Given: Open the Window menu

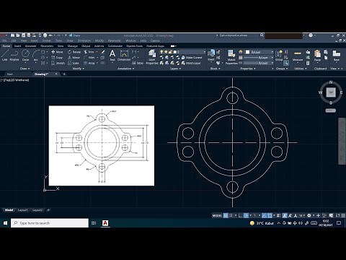Looking at the screenshot, I should [130, 40].
